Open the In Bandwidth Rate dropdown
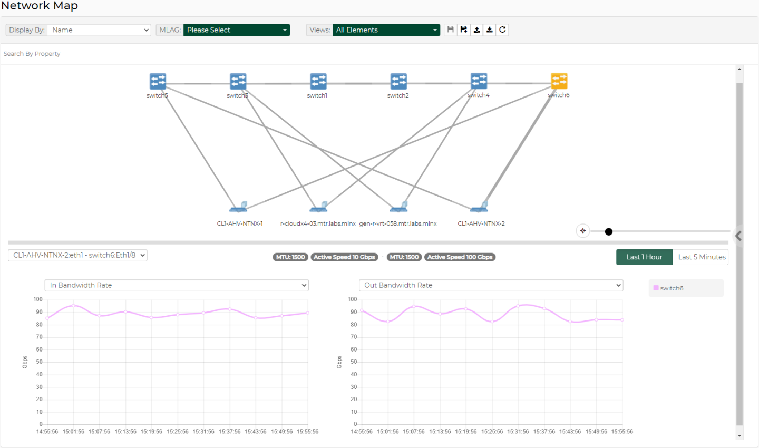Image resolution: width=759 pixels, height=448 pixels. (x=177, y=285)
